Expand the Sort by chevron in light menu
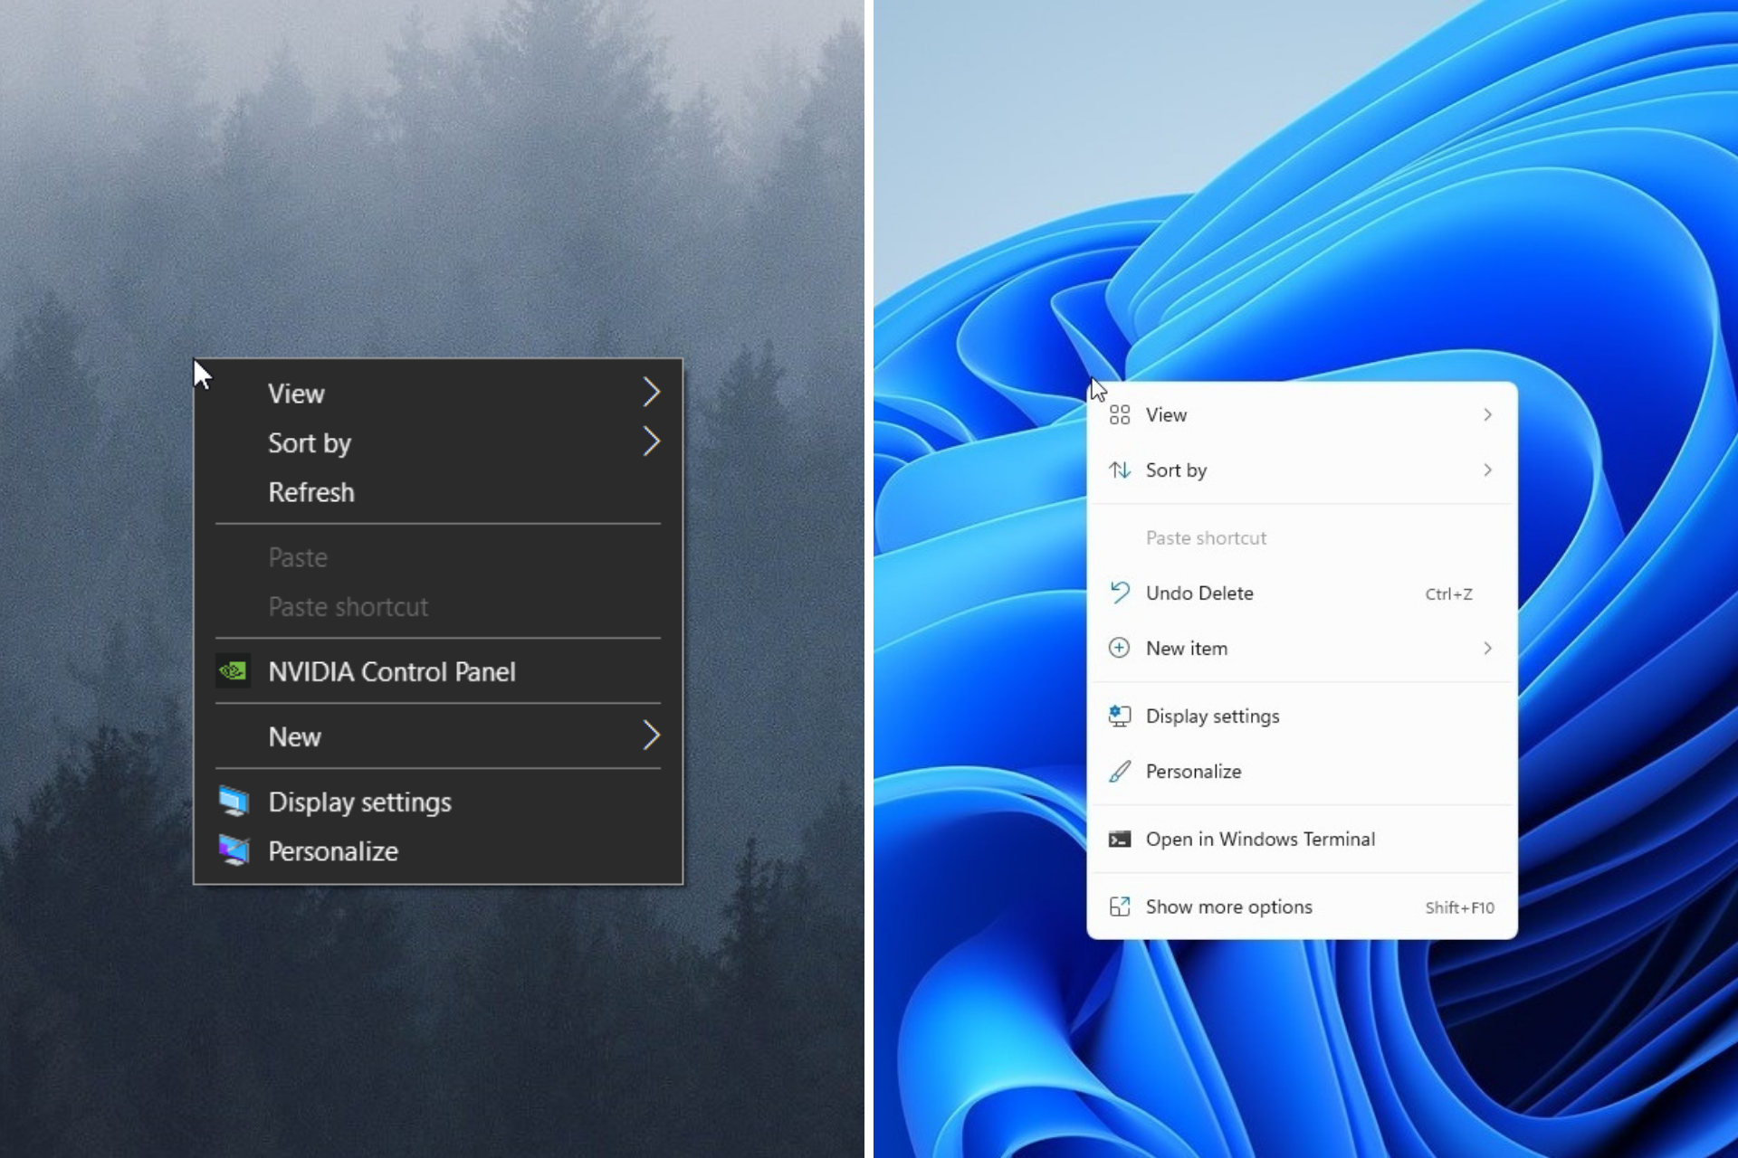The height and width of the screenshot is (1158, 1738). tap(1487, 470)
